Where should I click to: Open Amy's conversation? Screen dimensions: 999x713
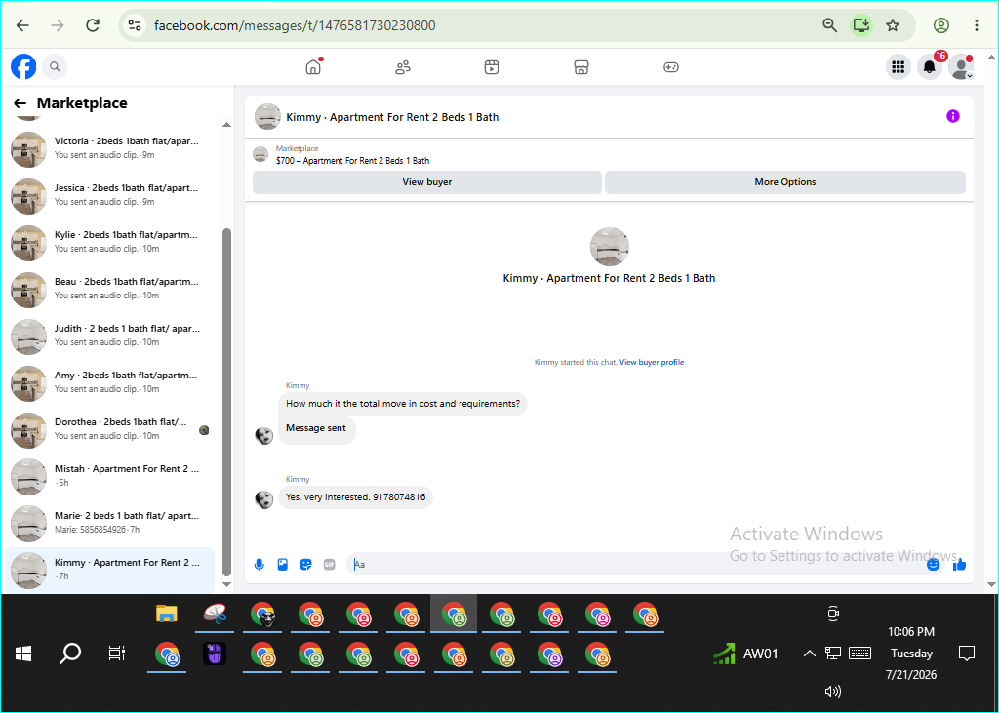point(109,382)
